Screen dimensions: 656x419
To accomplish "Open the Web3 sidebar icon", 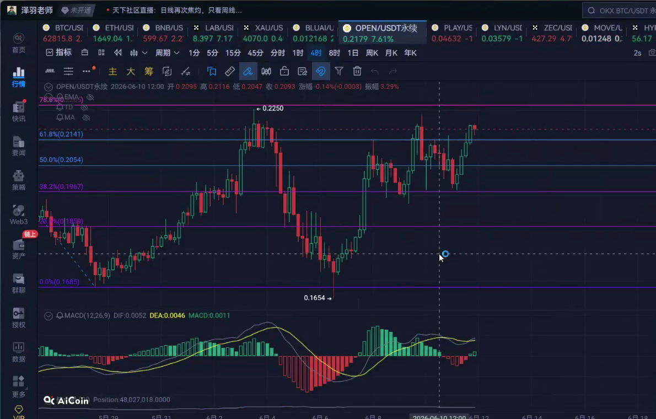I will [x=18, y=214].
